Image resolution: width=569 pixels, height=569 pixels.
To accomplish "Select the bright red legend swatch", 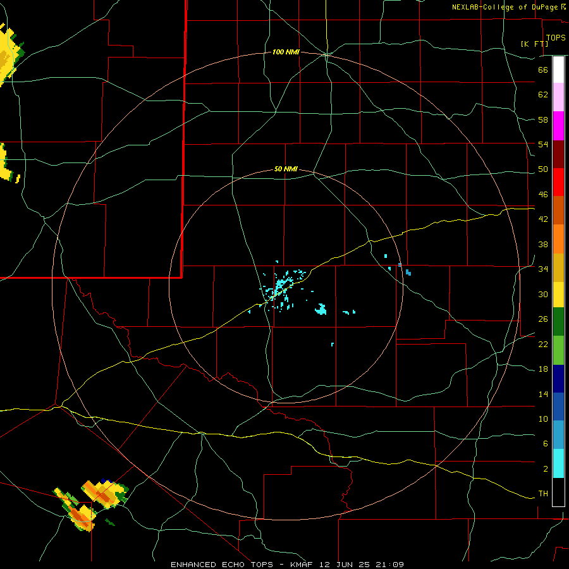I will pos(558,182).
